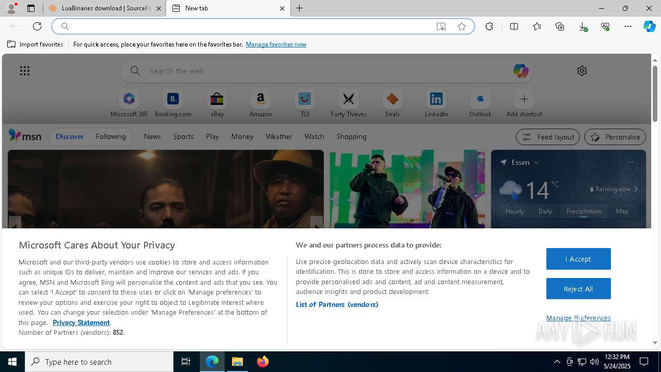The image size is (661, 372).
Task: Open the Shopping menu item
Action: pyautogui.click(x=352, y=136)
